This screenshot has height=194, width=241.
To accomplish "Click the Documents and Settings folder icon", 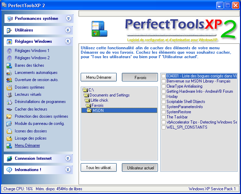I will tap(86, 95).
